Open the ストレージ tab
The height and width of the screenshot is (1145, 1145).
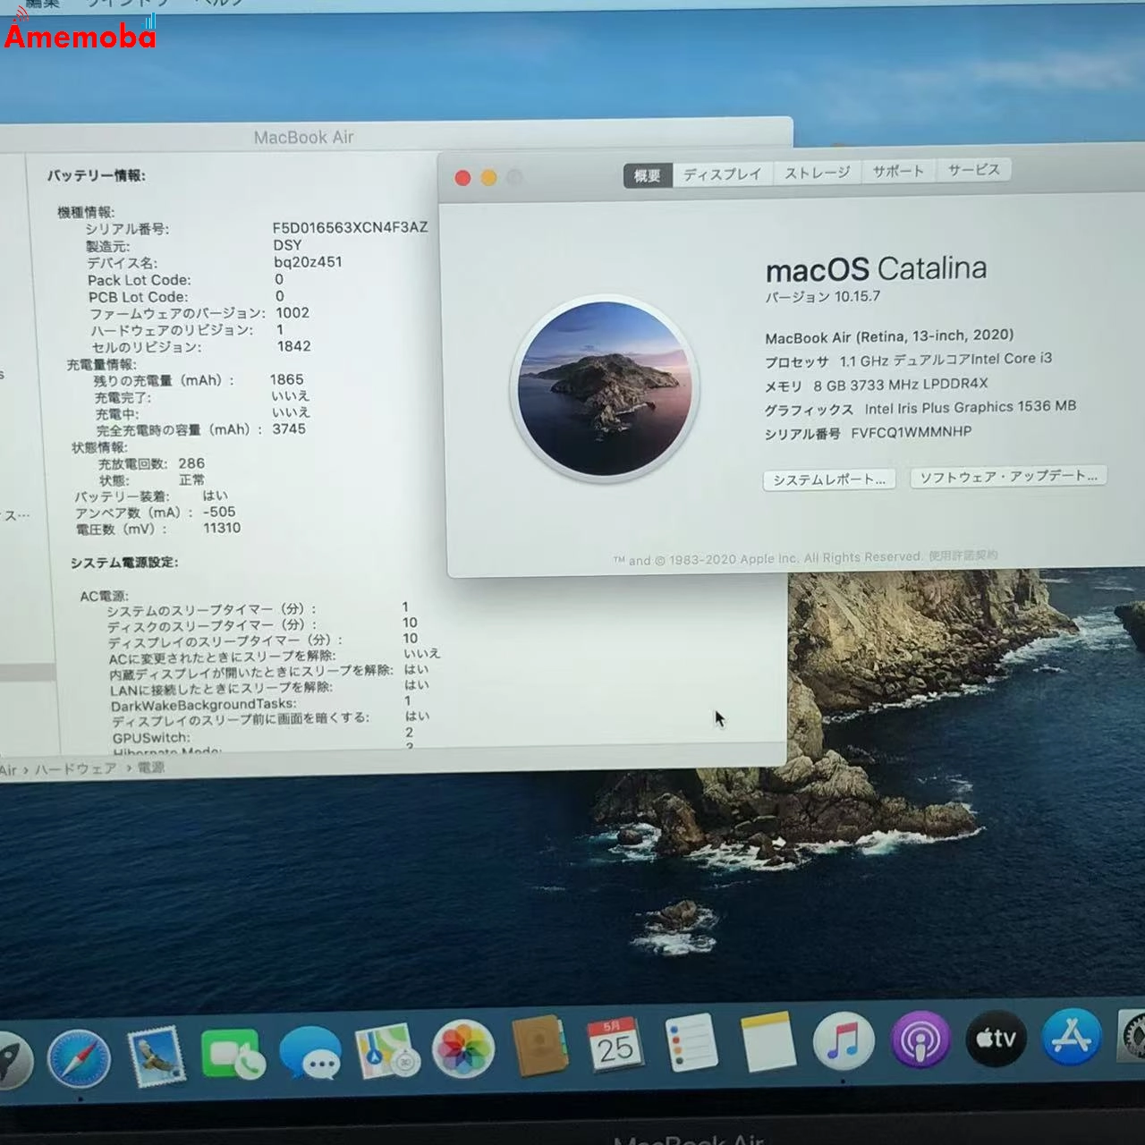[815, 172]
